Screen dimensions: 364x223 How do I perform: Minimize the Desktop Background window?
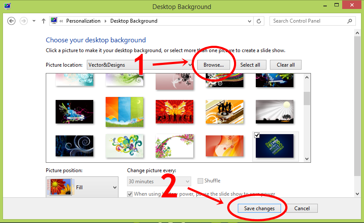[x=325, y=6]
